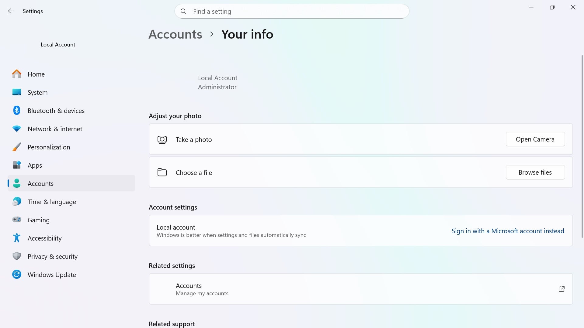Open Manage my accounts external link

click(561, 289)
